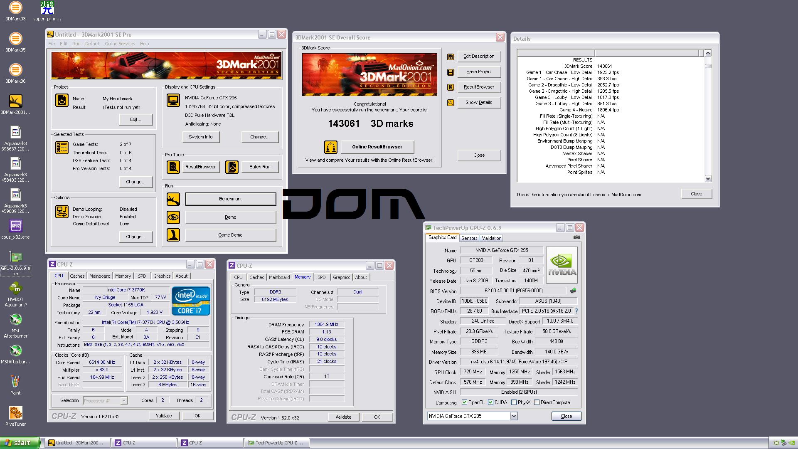Click the ResultBrowser magnifier icon in Pro Tools
The height and width of the screenshot is (449, 798).
pos(173,167)
